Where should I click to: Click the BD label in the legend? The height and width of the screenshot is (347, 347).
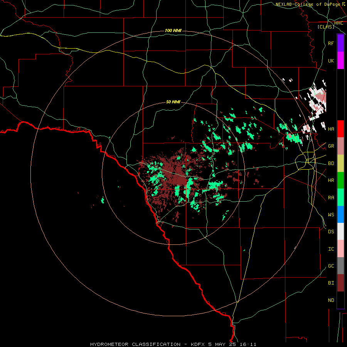point(331,163)
